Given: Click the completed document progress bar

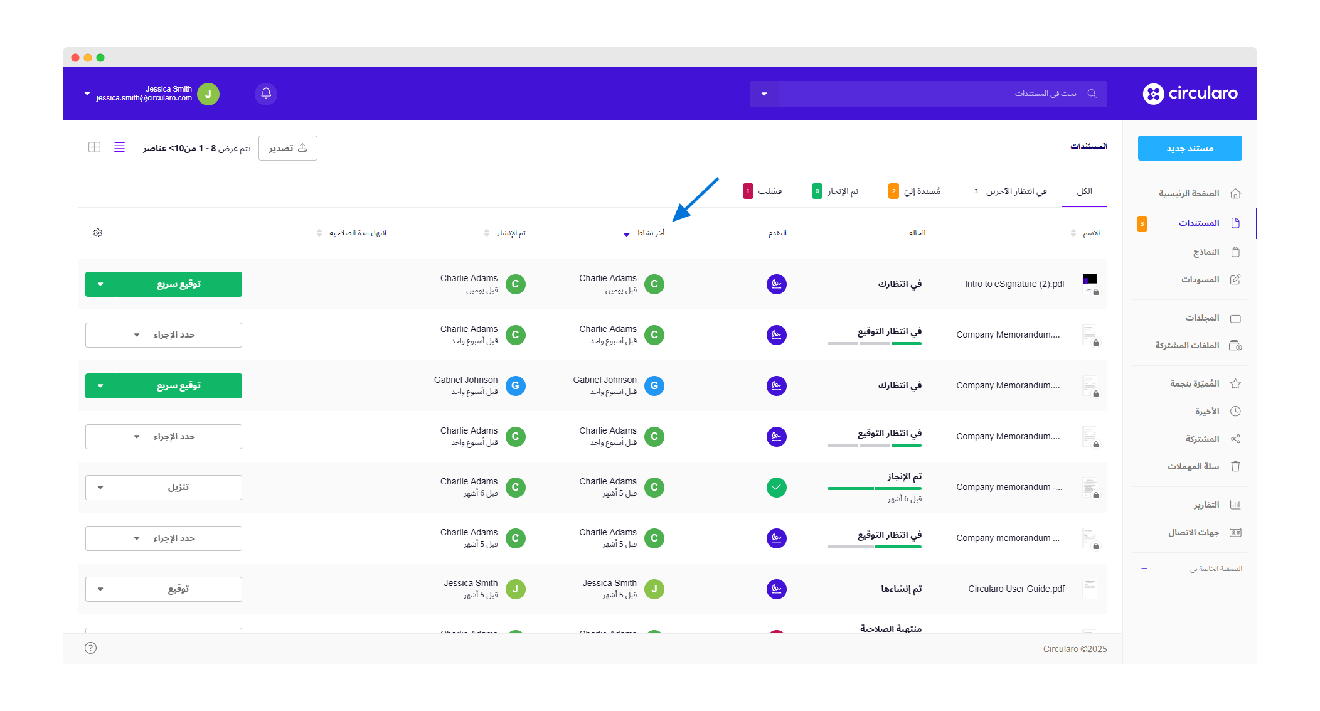Looking at the screenshot, I should click(874, 488).
